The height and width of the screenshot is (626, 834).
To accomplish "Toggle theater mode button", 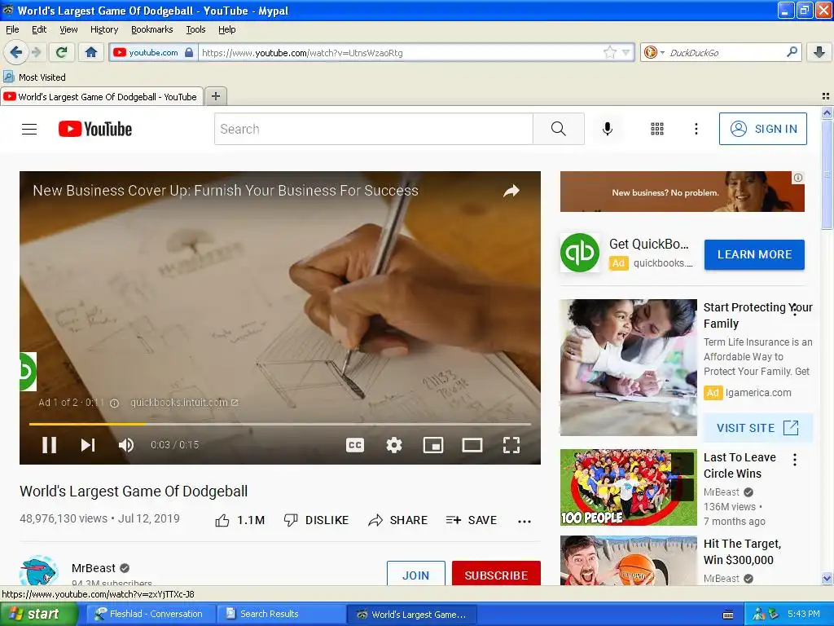I will 472,445.
